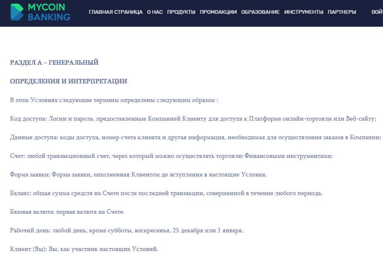Click the 'Код доступа' definition line
The height and width of the screenshot is (255, 383).
click(193, 119)
